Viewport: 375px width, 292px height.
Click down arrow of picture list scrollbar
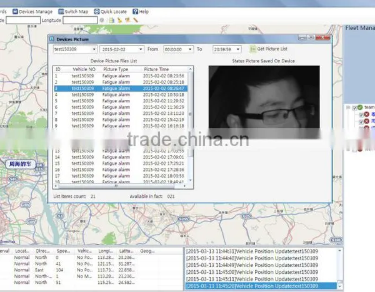[x=191, y=180]
